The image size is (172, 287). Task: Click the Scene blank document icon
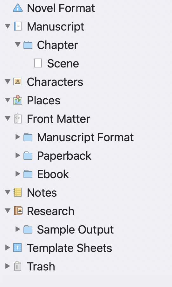[x=38, y=63]
